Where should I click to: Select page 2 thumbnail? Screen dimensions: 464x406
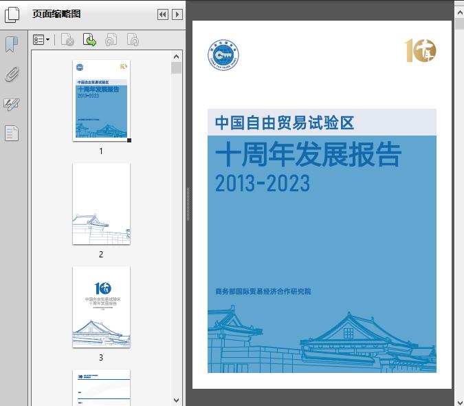101,204
